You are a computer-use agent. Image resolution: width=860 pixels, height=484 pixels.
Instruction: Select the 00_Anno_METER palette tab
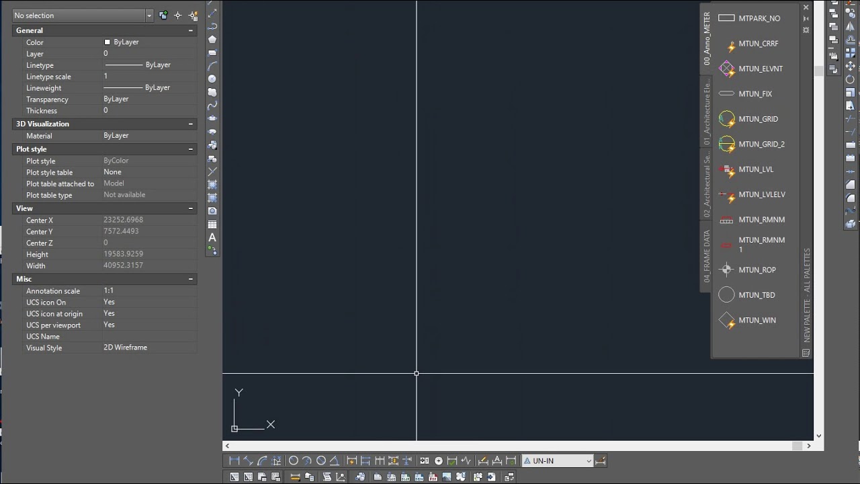pos(706,38)
